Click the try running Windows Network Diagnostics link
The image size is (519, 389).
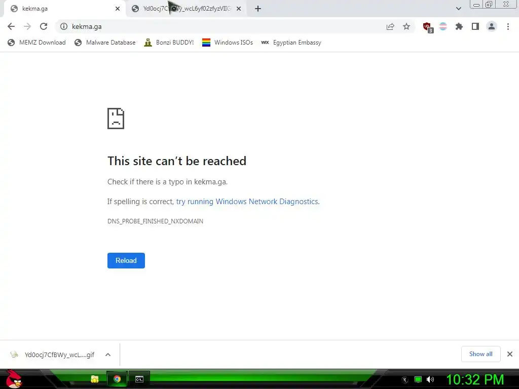point(247,202)
